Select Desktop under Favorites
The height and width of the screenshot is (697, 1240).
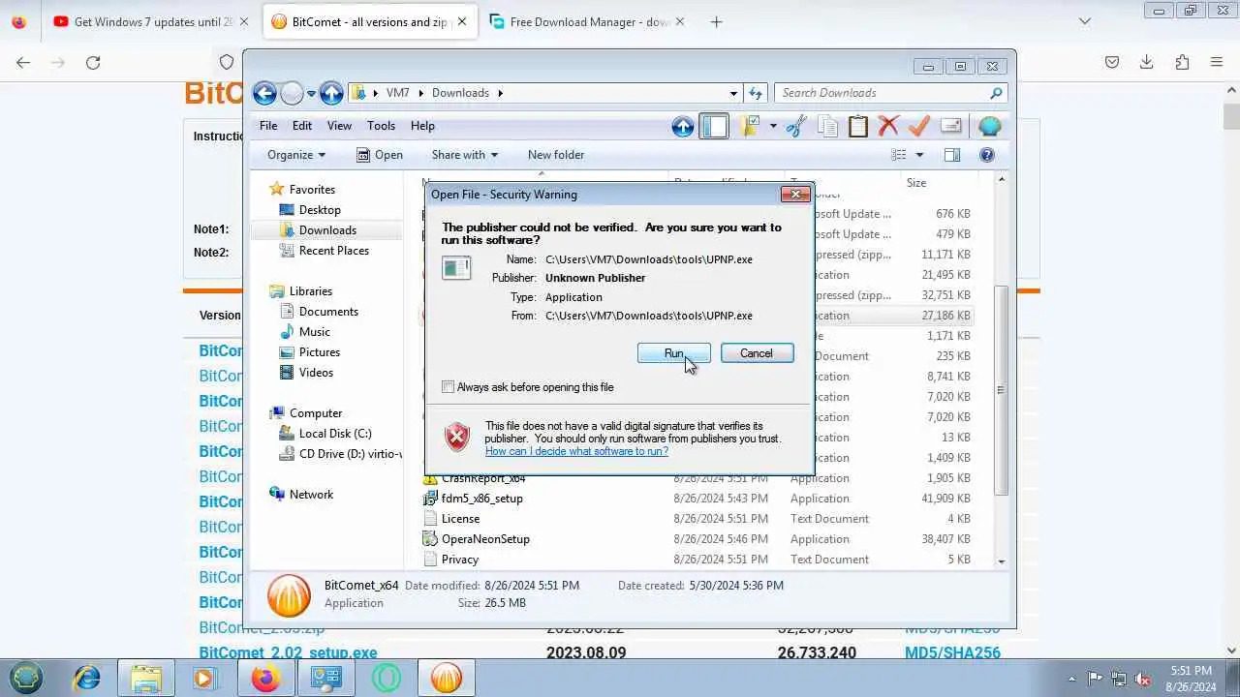[x=320, y=210]
